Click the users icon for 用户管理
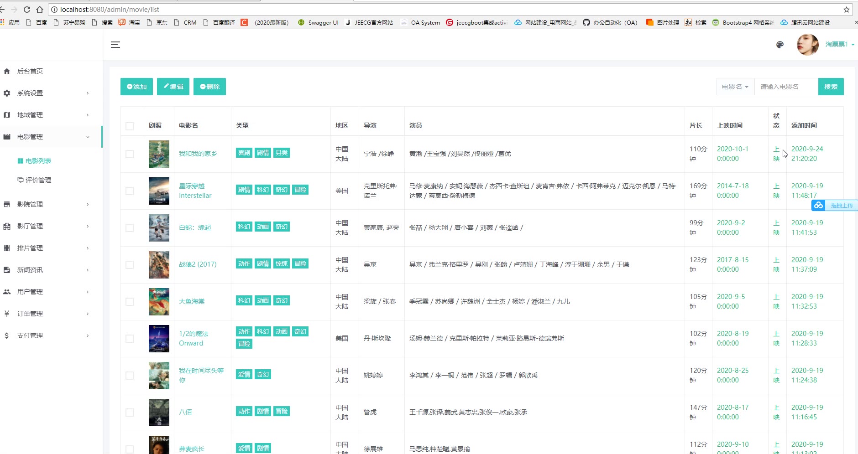This screenshot has height=454, width=858. tap(7, 292)
